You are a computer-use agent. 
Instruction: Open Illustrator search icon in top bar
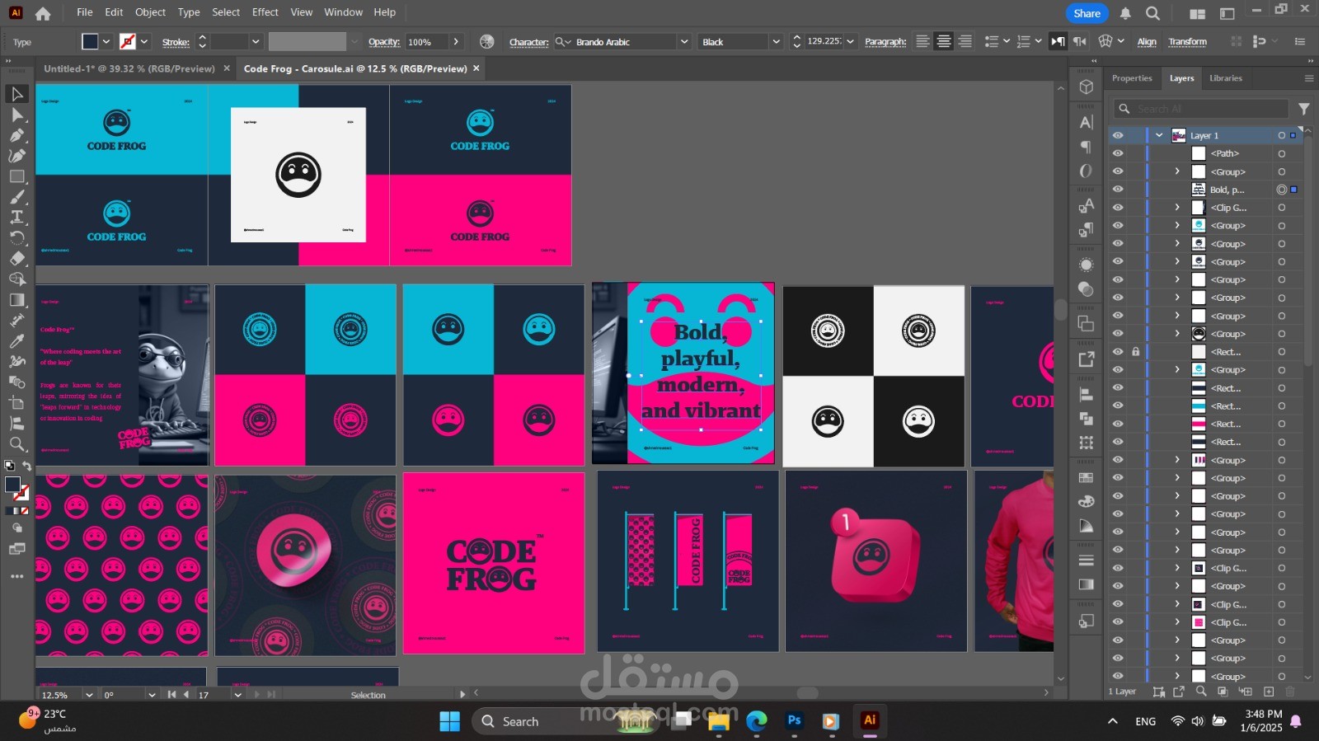1152,13
